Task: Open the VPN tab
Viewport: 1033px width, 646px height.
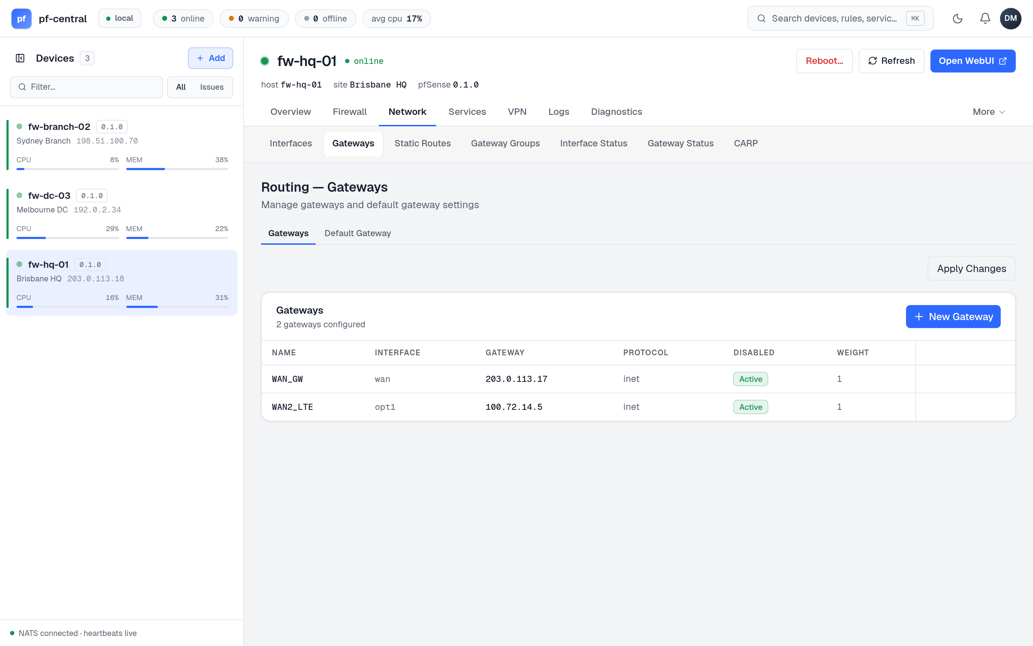Action: (517, 112)
